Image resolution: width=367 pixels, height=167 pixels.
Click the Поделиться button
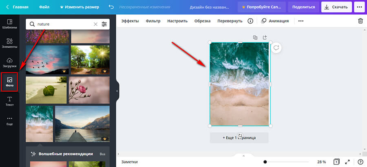[x=303, y=7]
